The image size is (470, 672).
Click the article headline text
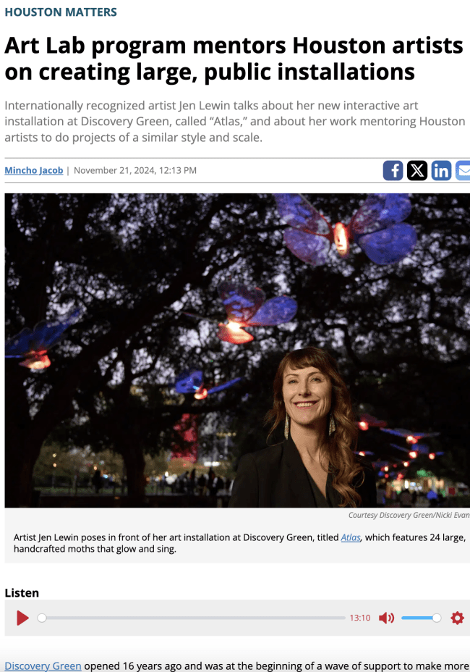click(234, 58)
